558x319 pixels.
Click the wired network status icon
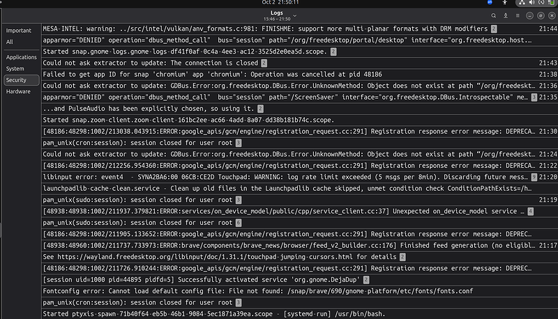(522, 3)
